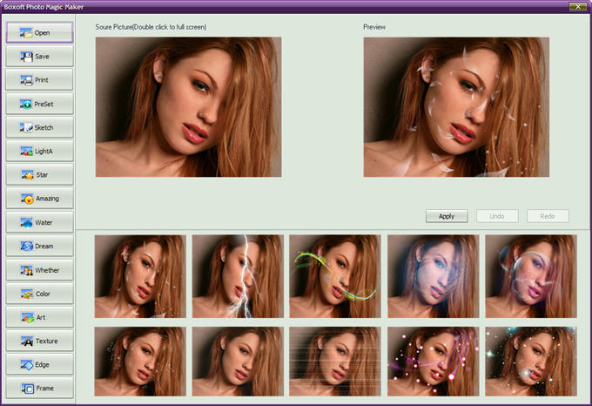Select the LightA effect icon
The width and height of the screenshot is (592, 406).
[26, 152]
